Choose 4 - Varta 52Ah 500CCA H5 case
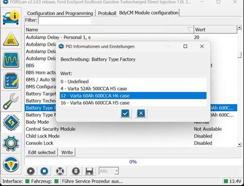Screen dimensions: 244x186 click(x=133, y=89)
